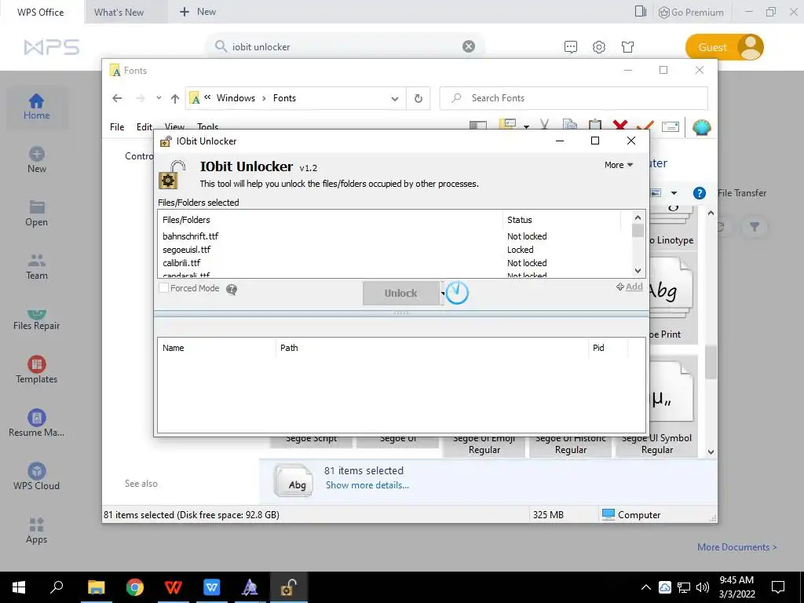The image size is (804, 603).
Task: Click the WPS tablet mode icon
Action: coord(641,11)
